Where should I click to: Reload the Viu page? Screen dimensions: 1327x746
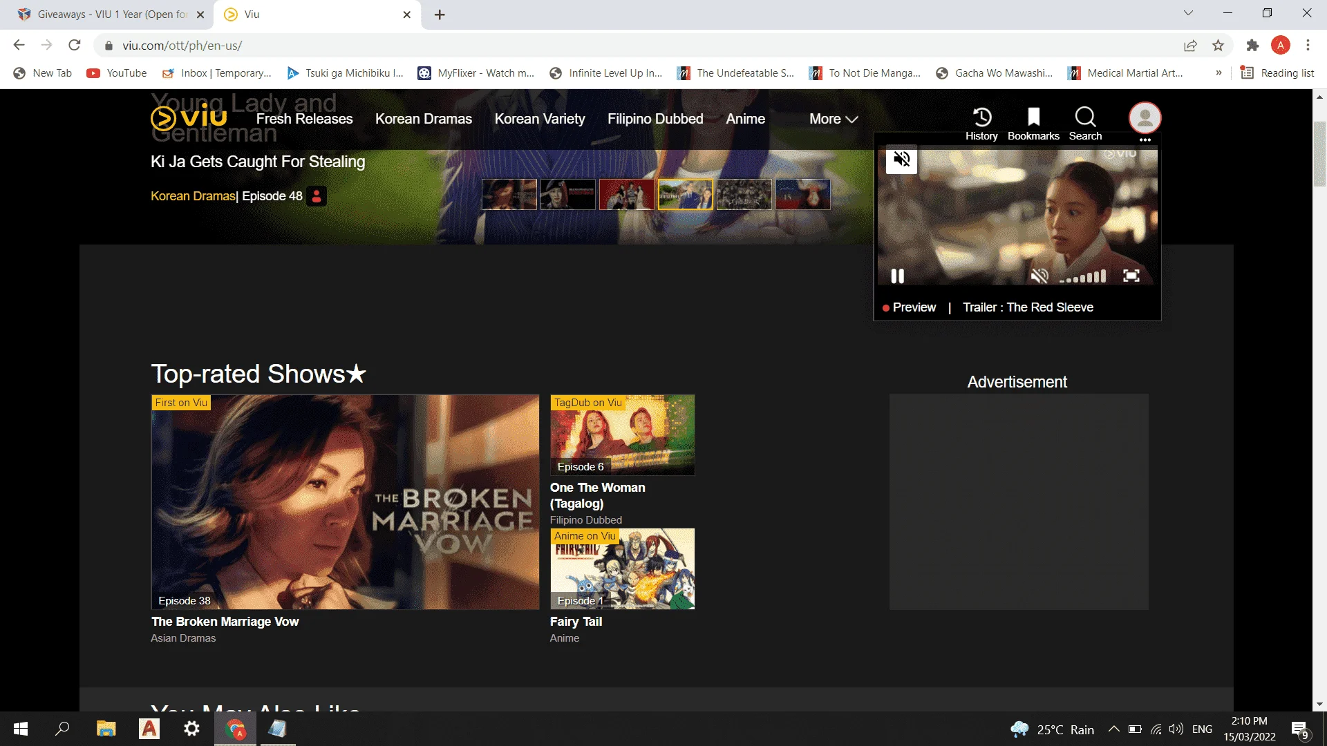[75, 45]
